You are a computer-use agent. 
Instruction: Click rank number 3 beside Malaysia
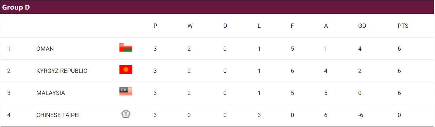9,93
